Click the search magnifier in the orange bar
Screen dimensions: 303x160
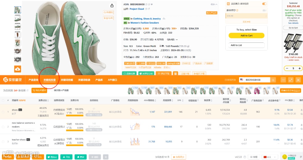pos(273,80)
